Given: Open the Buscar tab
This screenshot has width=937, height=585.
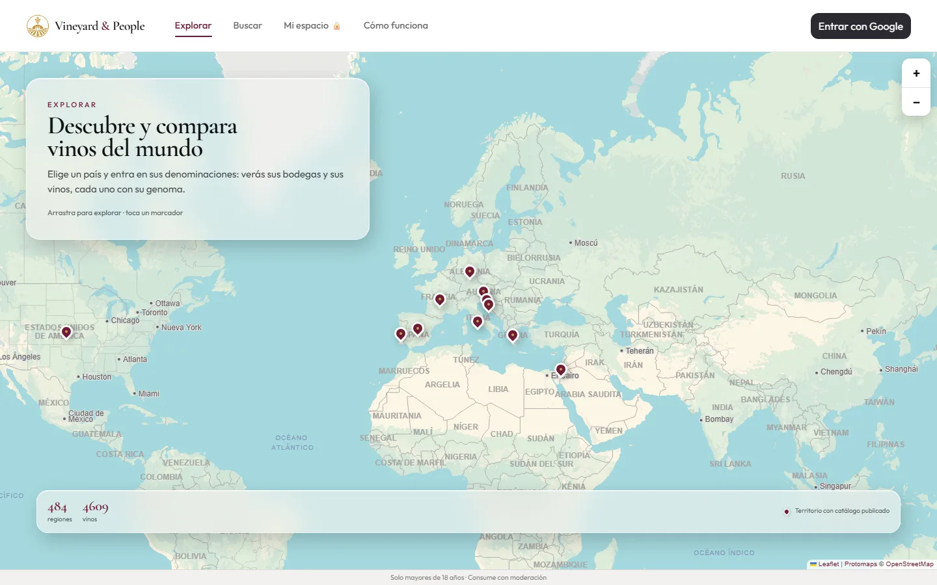Looking at the screenshot, I should [x=247, y=25].
